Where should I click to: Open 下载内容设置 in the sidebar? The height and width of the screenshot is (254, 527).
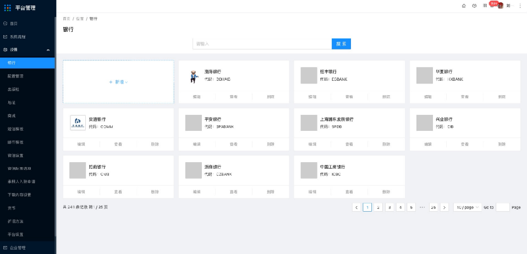[x=27, y=195]
